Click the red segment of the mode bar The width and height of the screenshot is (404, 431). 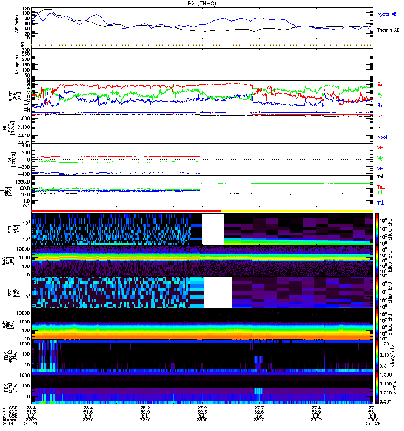(126, 211)
